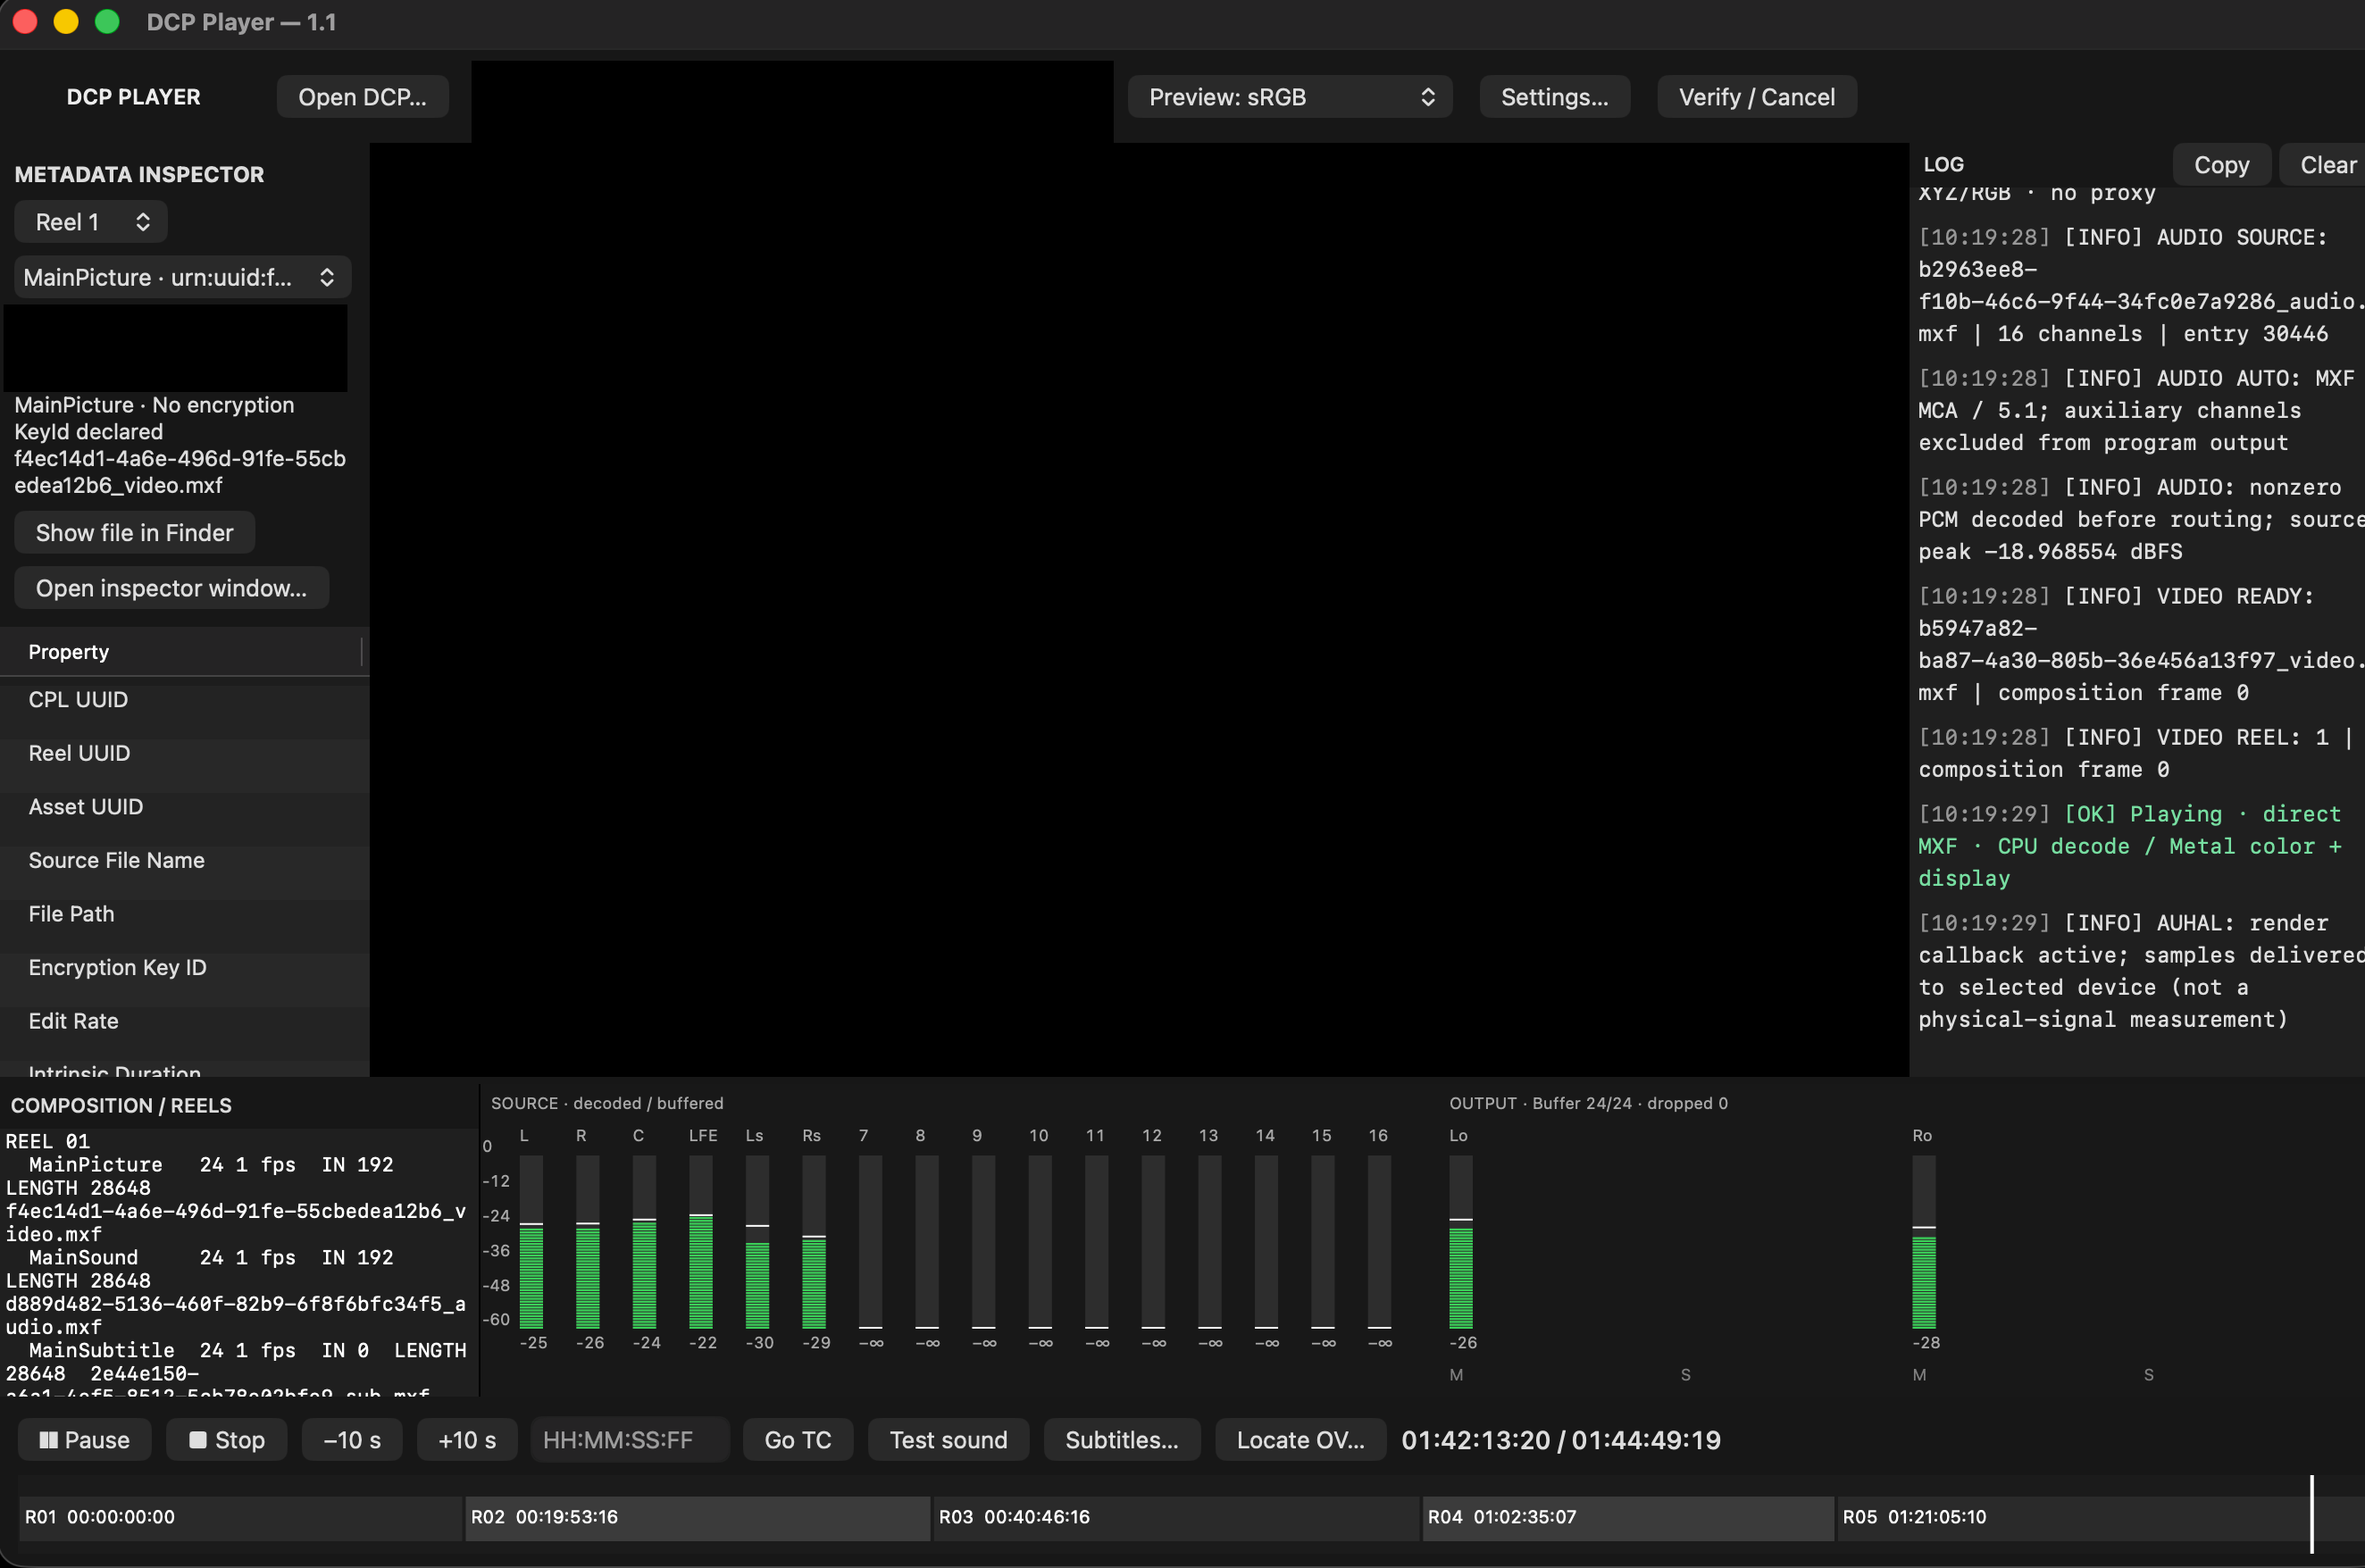
Task: Click the S label beside the Lo meter
Action: (x=1686, y=1375)
